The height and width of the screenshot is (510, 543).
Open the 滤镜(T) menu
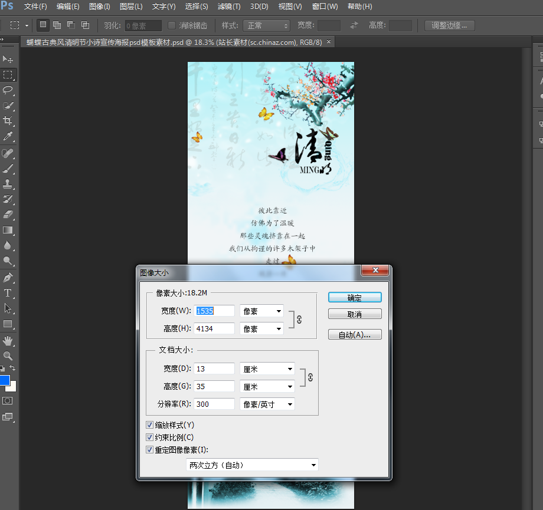coord(229,6)
